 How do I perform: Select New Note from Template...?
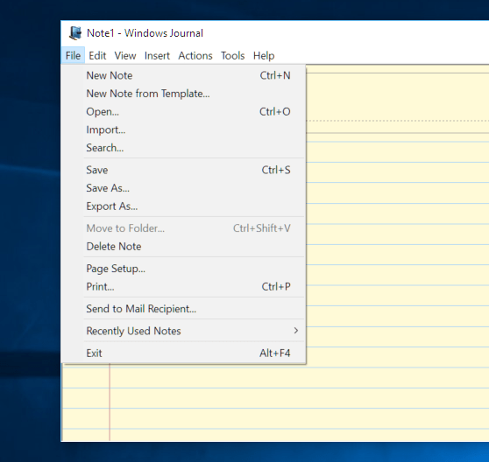[184, 94]
